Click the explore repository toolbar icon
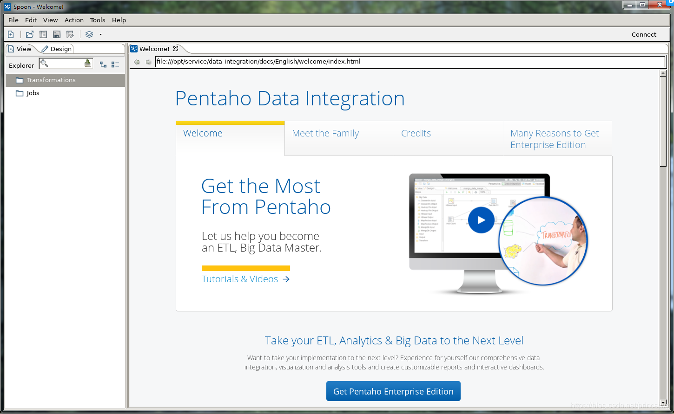The width and height of the screenshot is (674, 414). click(43, 34)
